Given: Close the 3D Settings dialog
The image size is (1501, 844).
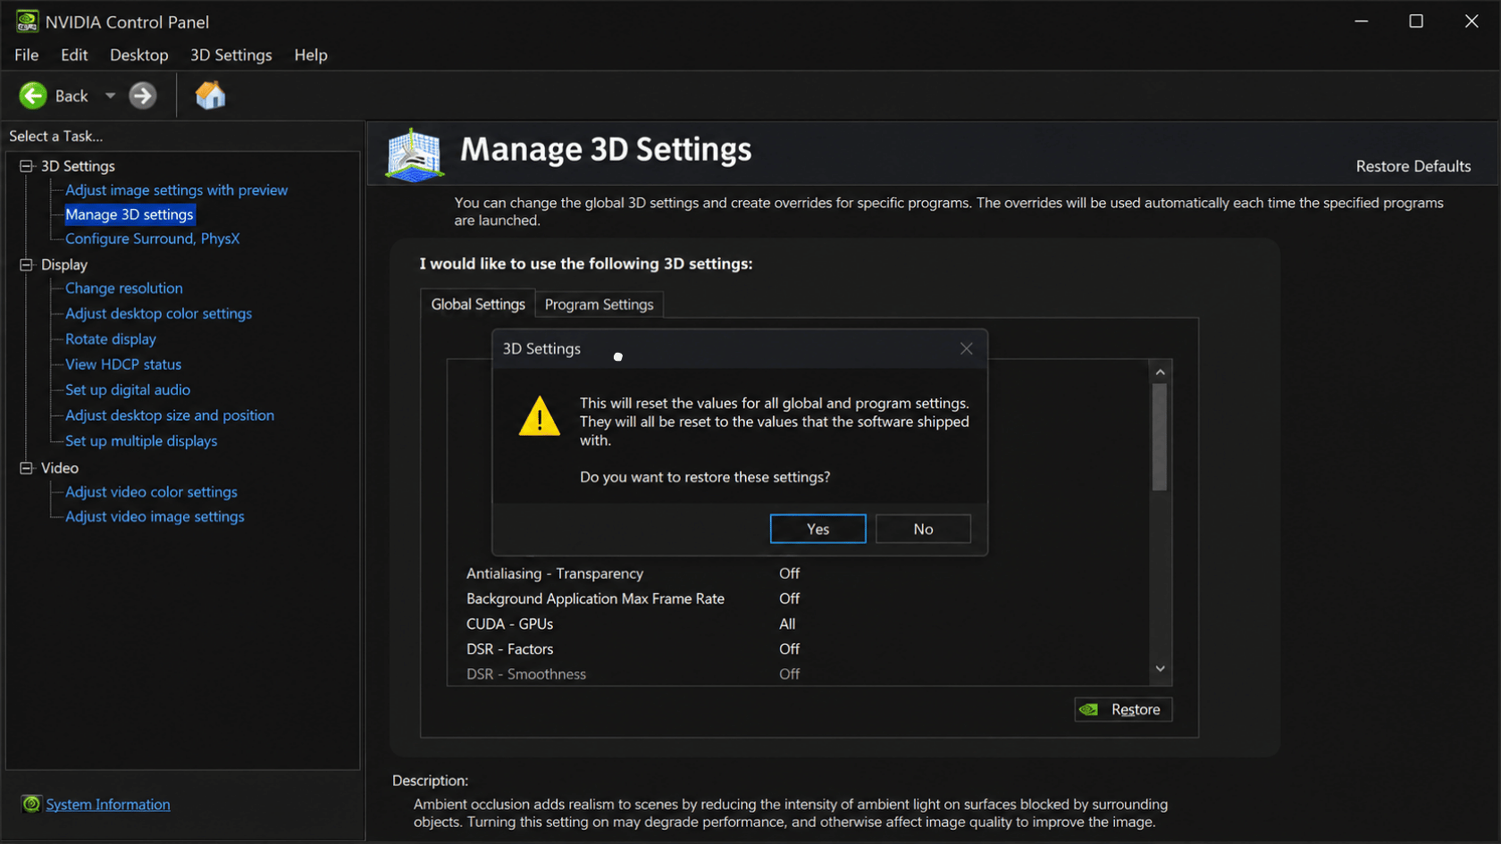Looking at the screenshot, I should pyautogui.click(x=966, y=348).
